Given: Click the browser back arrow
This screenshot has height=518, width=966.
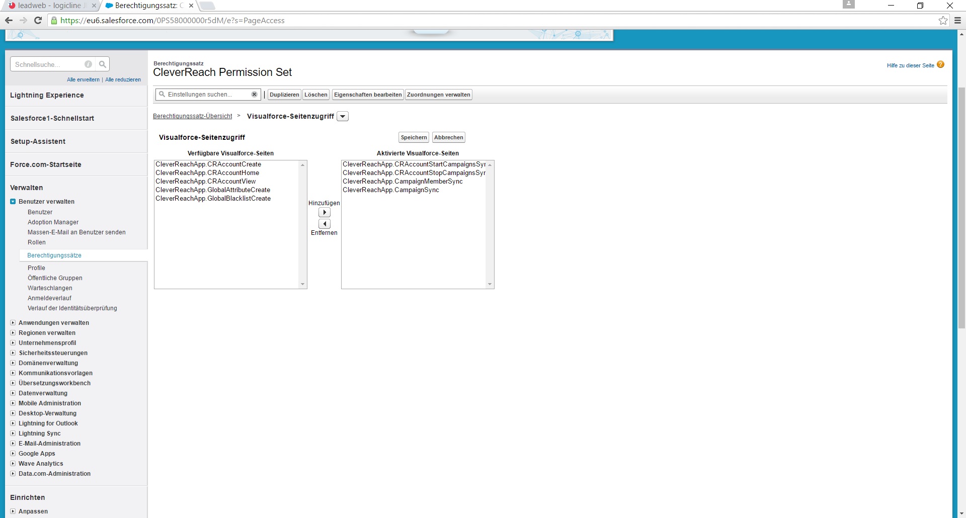Looking at the screenshot, I should (9, 20).
